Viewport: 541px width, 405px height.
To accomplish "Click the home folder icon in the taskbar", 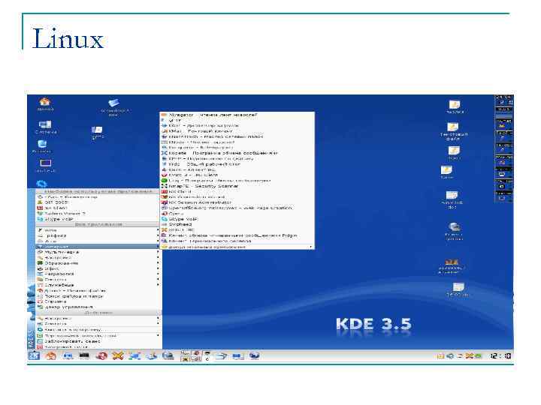I will point(51,355).
